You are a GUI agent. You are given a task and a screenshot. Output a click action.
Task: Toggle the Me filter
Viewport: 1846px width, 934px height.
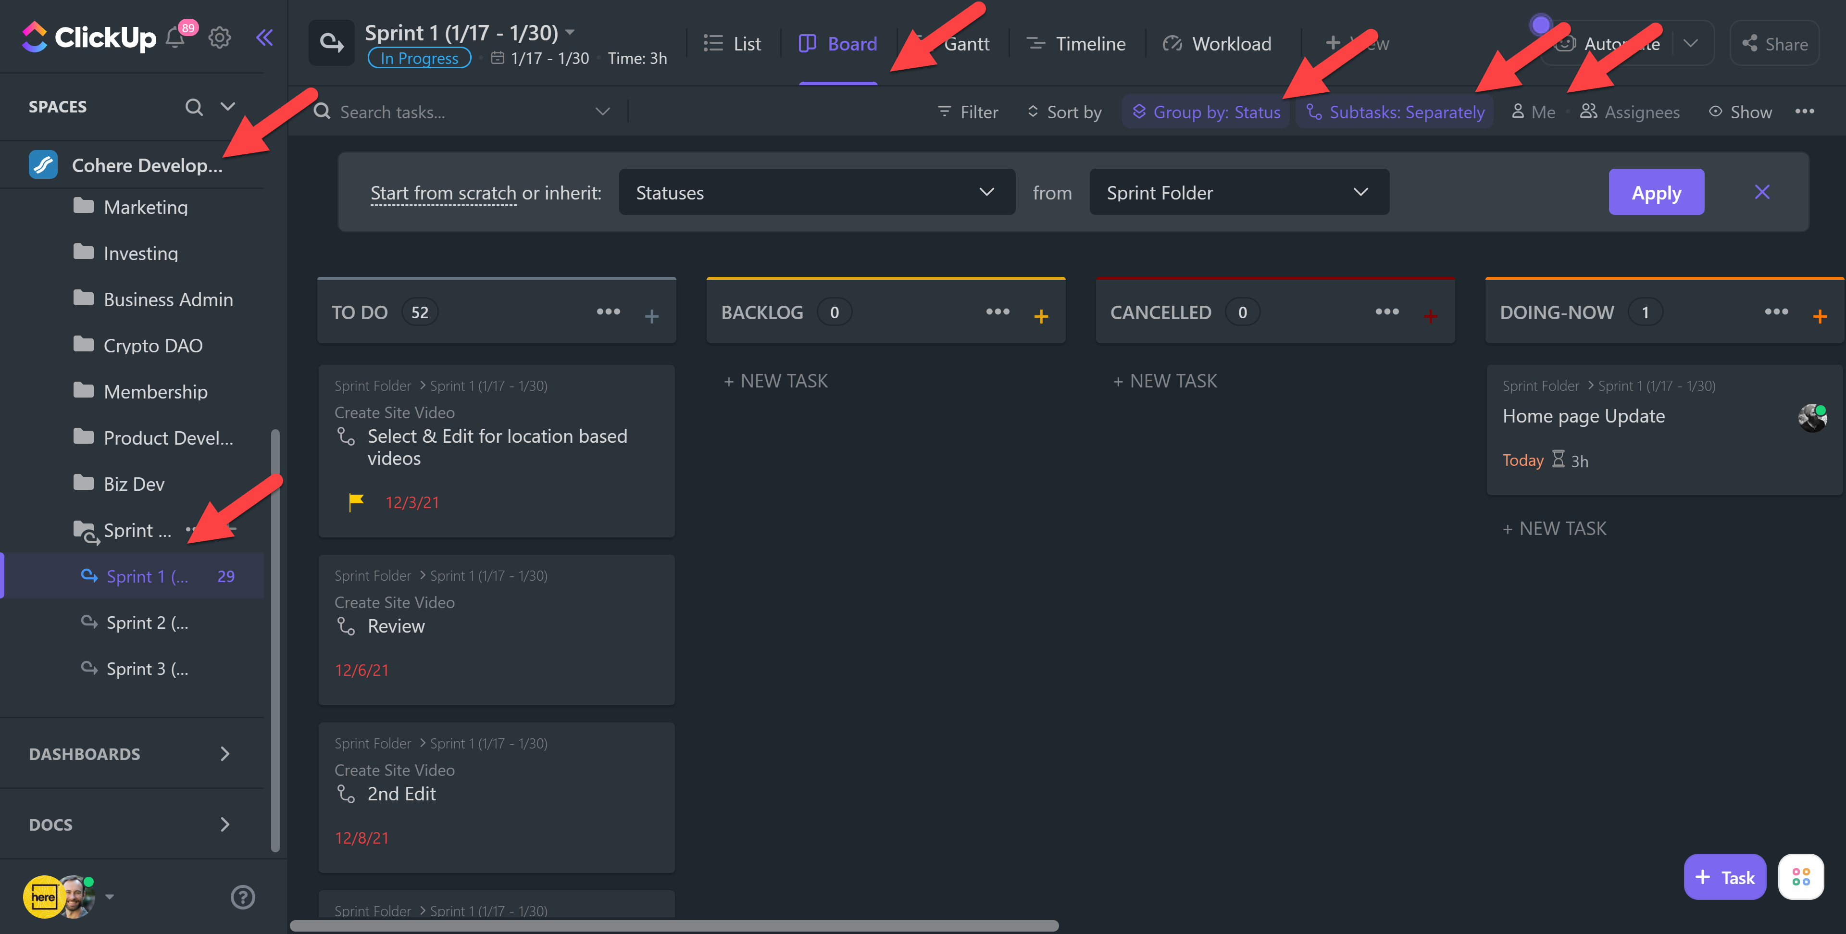1534,112
